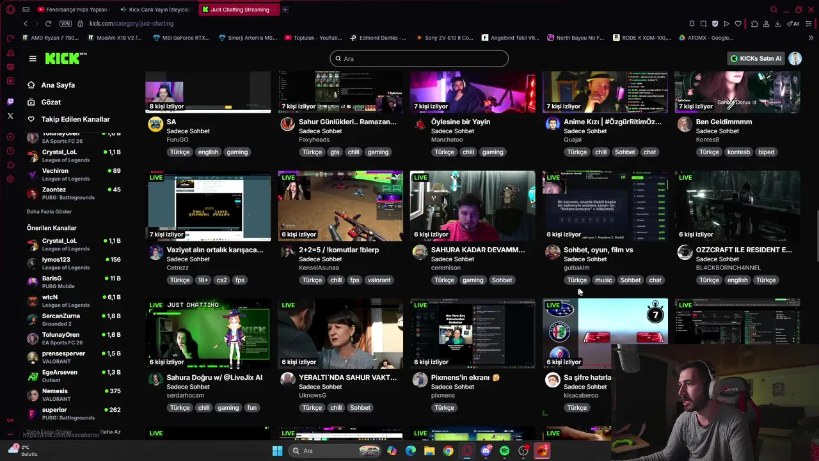
Task: Toggle the VPN badge in address bar
Action: (x=65, y=24)
